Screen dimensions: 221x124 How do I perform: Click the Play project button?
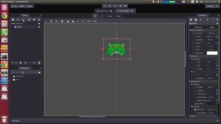[x=105, y=6]
